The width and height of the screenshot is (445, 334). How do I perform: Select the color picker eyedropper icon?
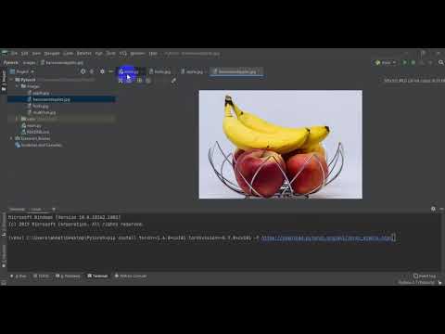[173, 81]
